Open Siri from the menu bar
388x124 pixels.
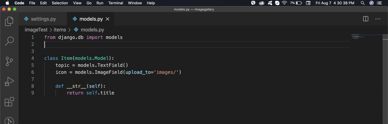coord(372,3)
